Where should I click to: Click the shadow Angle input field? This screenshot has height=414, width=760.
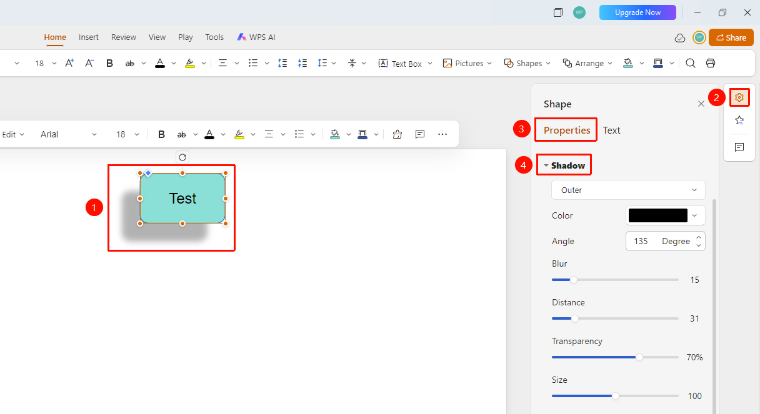[x=666, y=241]
